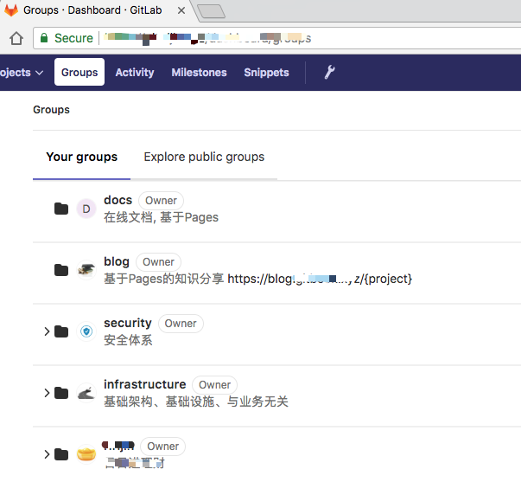Viewport: 521px width, 495px height.
Task: Click the infrastructure group avatar icon
Action: [x=86, y=393]
